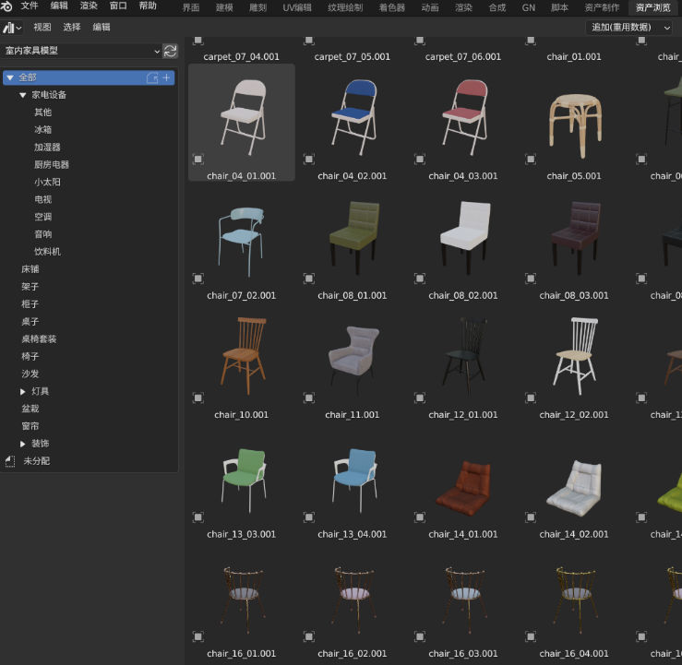Open the asset browser 编辑 header menu
Viewport: 682px width, 665px height.
[102, 28]
